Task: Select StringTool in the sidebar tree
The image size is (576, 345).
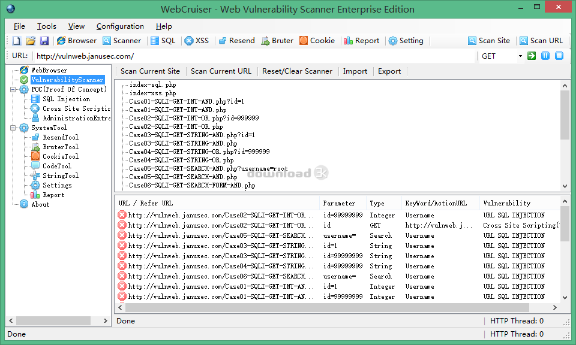Action: pos(61,175)
